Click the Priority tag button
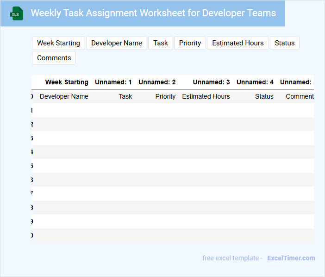 pos(190,43)
